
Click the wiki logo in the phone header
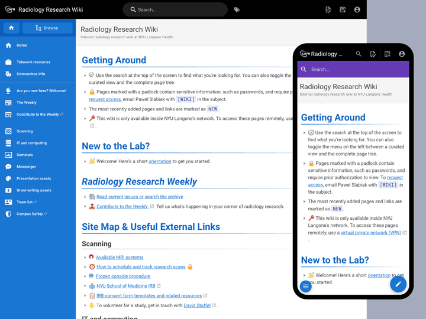click(x=305, y=54)
